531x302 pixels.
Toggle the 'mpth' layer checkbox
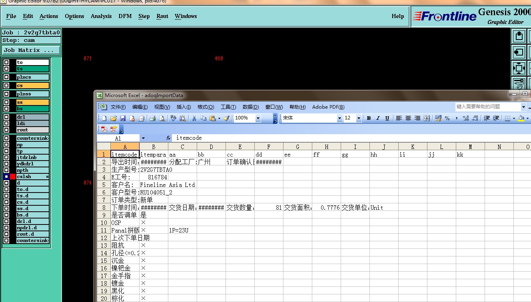(6, 170)
